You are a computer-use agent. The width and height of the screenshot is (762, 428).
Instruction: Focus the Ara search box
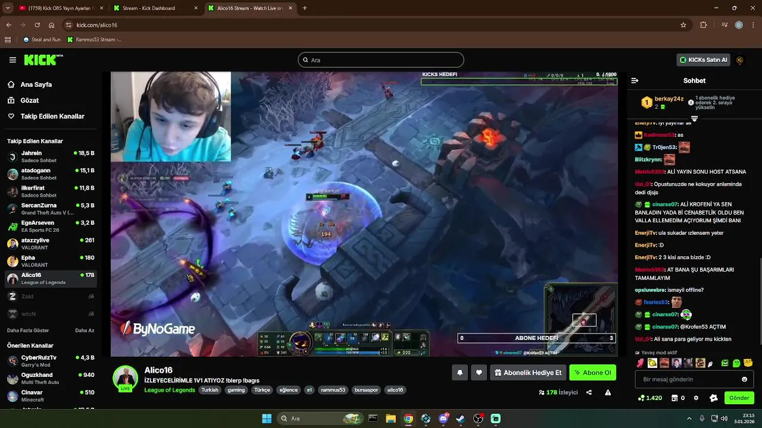click(x=381, y=60)
